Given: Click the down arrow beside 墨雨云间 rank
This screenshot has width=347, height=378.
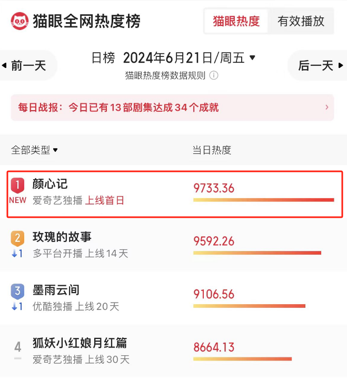Looking at the screenshot, I should coord(14,306).
